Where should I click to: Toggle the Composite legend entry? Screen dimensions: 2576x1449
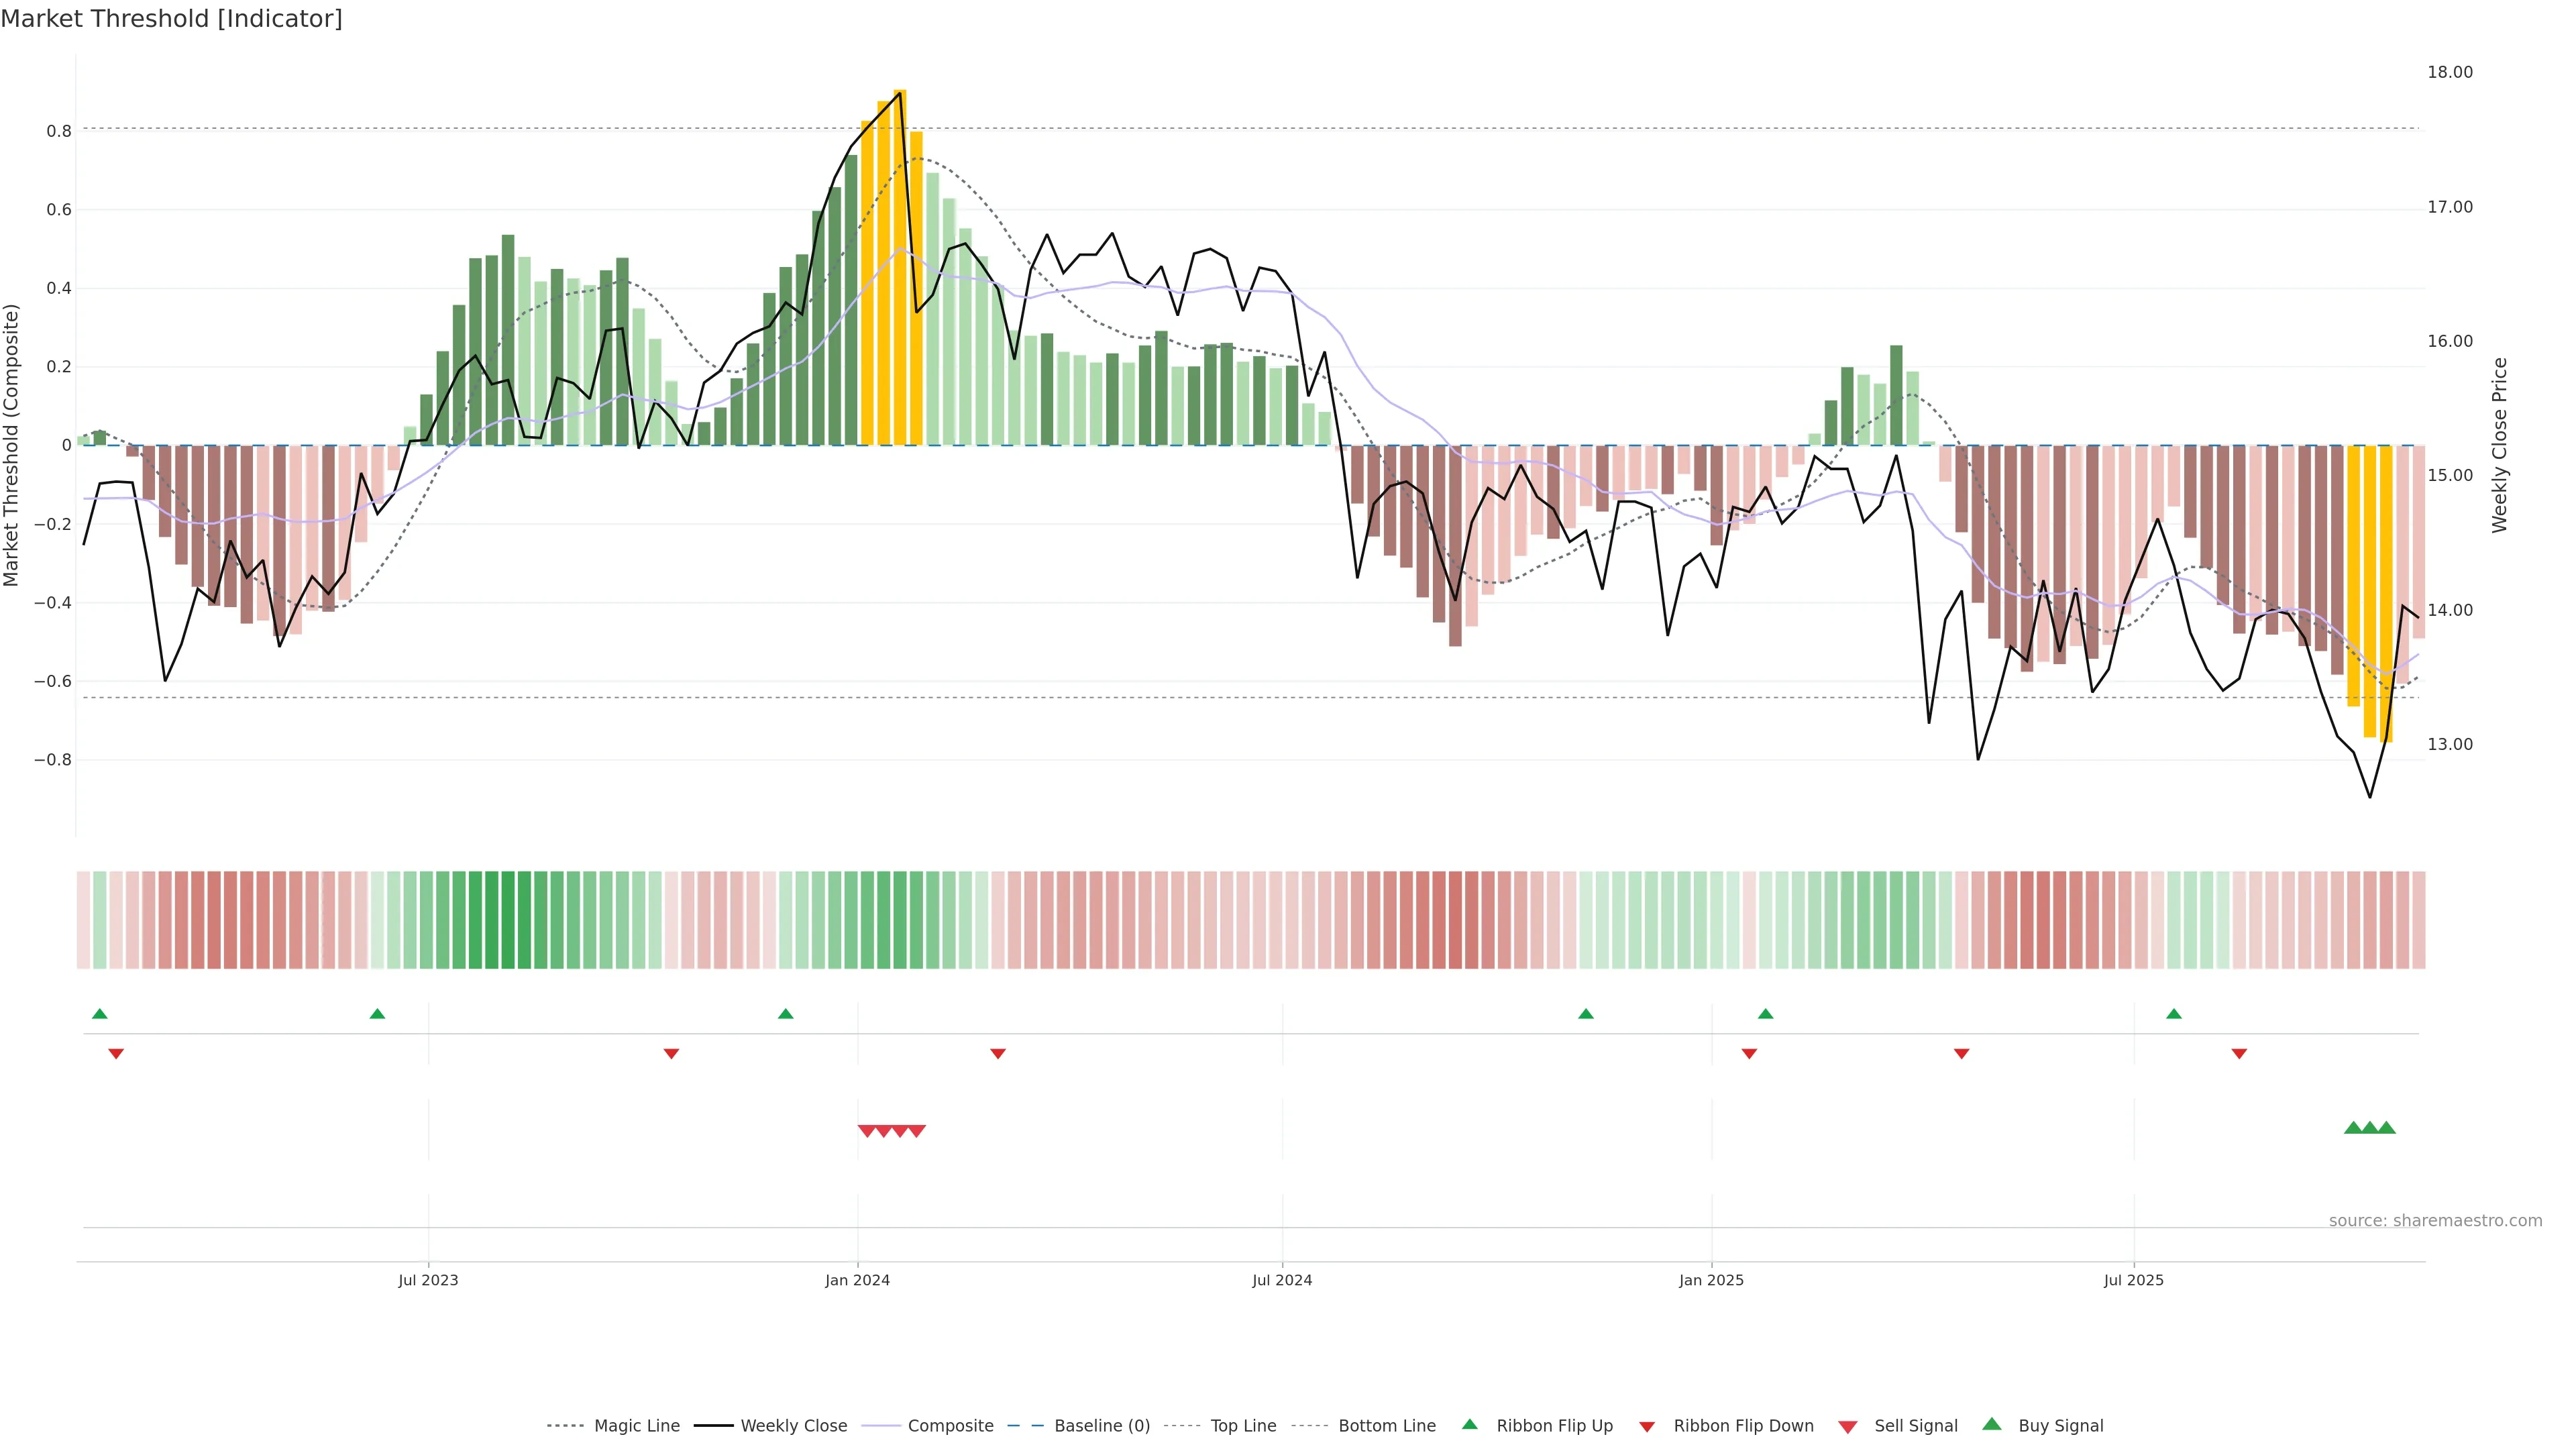(950, 1426)
